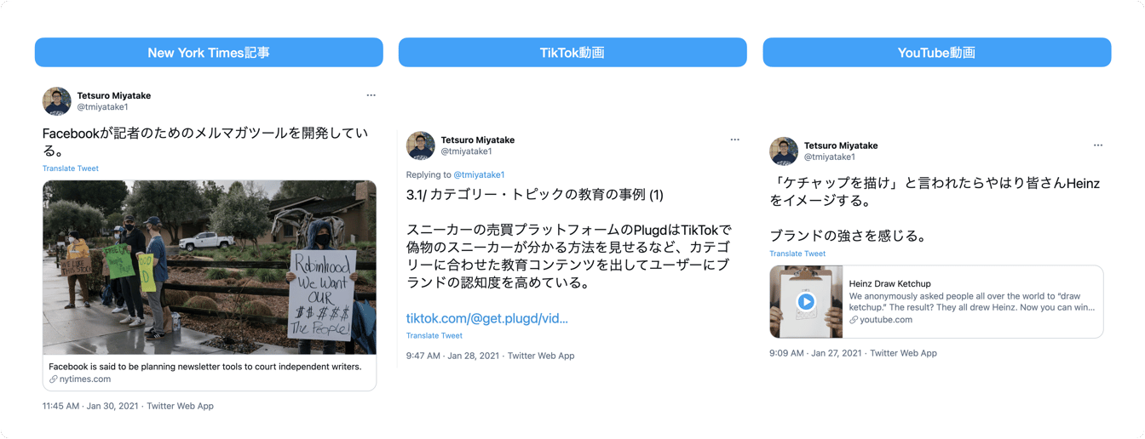Screen dimensions: 1145x439
Task: Click Translate Tweet under the Facebook newsletter tweet
Action: 71,168
